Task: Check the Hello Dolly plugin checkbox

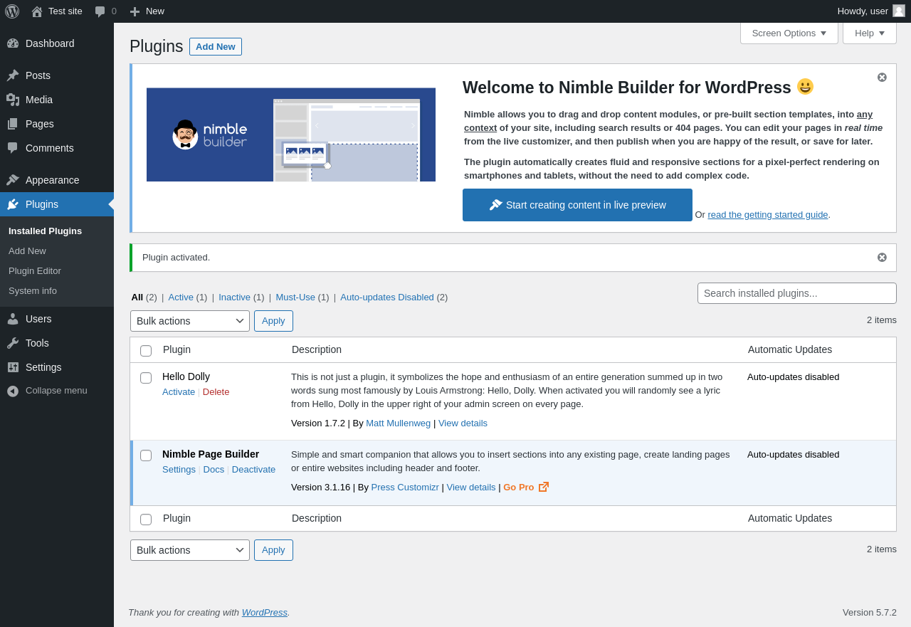Action: [x=146, y=378]
